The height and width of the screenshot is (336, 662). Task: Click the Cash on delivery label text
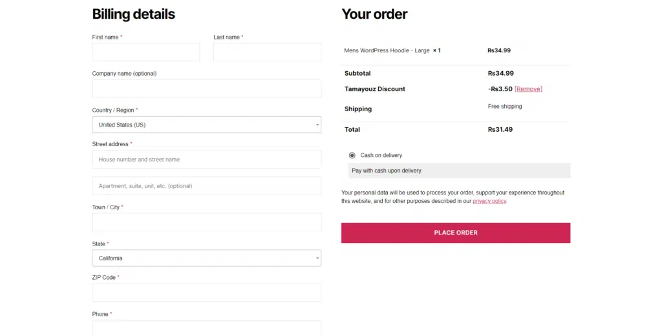tap(381, 155)
